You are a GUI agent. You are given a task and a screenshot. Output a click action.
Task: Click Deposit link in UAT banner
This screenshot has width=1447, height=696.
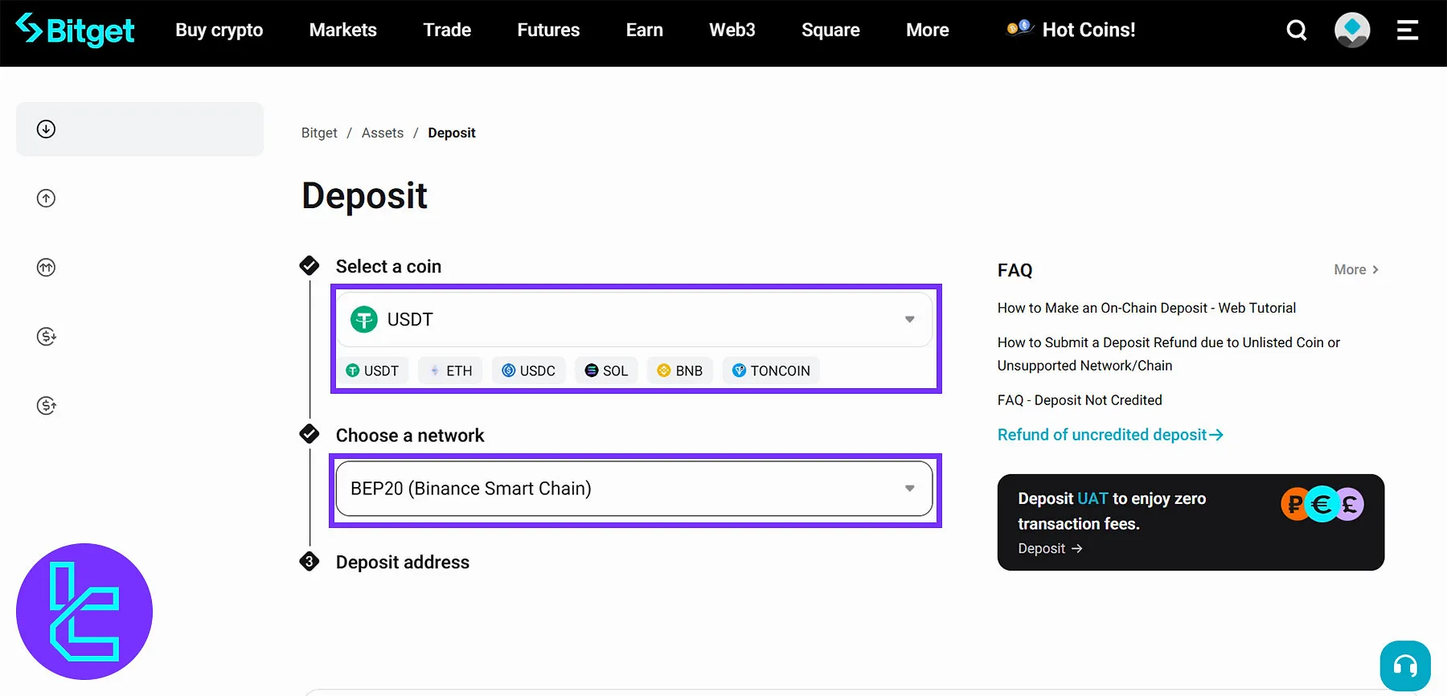coord(1050,549)
